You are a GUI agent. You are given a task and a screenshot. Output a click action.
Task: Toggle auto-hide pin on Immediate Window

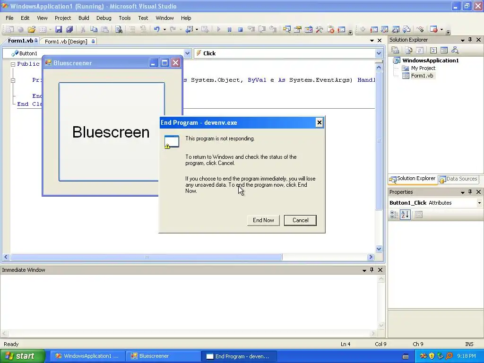[372, 270]
